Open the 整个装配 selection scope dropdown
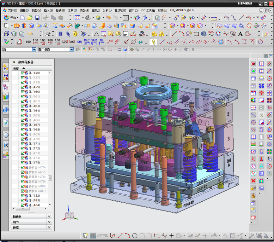 tap(72, 49)
